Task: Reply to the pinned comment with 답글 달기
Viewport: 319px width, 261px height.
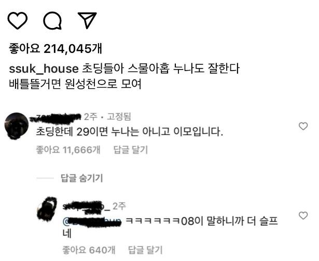Action: pos(131,150)
